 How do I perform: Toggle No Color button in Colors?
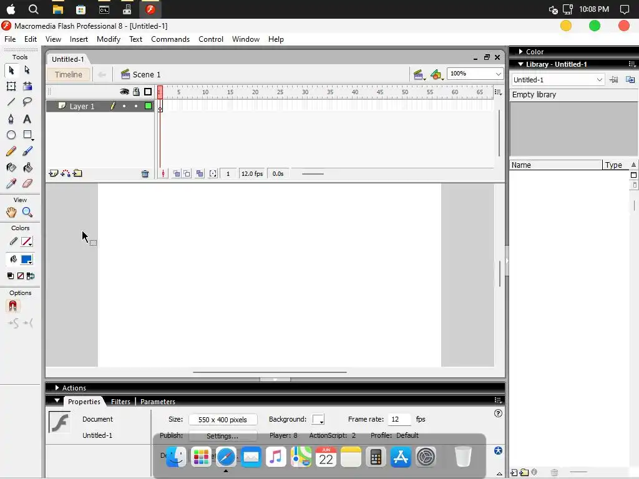click(21, 276)
